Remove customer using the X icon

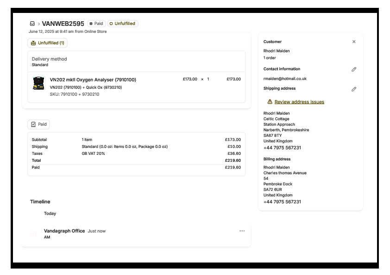tap(354, 42)
